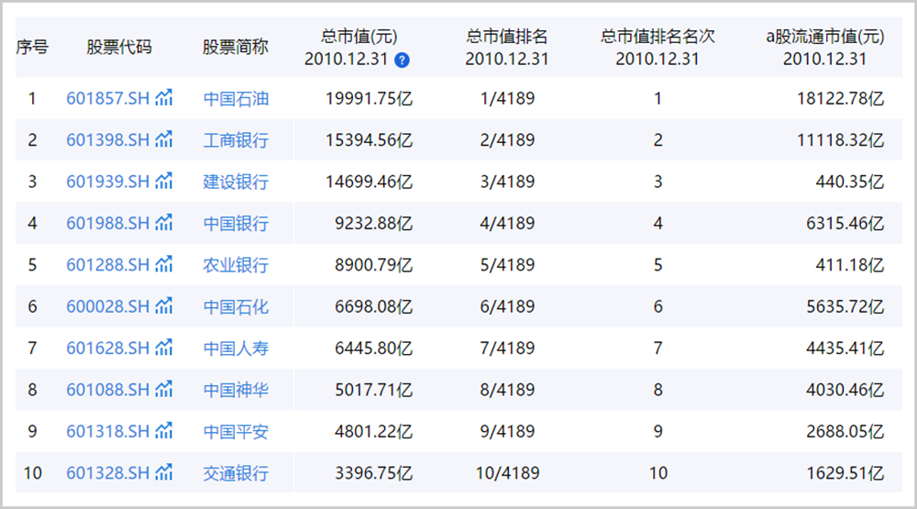Viewport: 917px width, 509px height.
Task: Select the market cap value 6698.08亿
Action: [374, 306]
